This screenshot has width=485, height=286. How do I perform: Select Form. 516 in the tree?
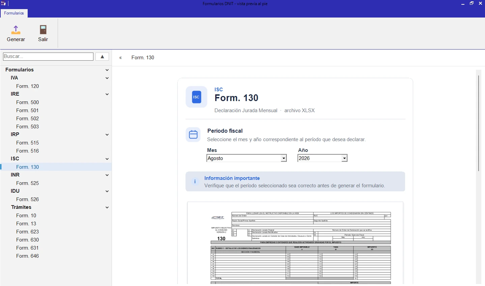[x=27, y=151]
